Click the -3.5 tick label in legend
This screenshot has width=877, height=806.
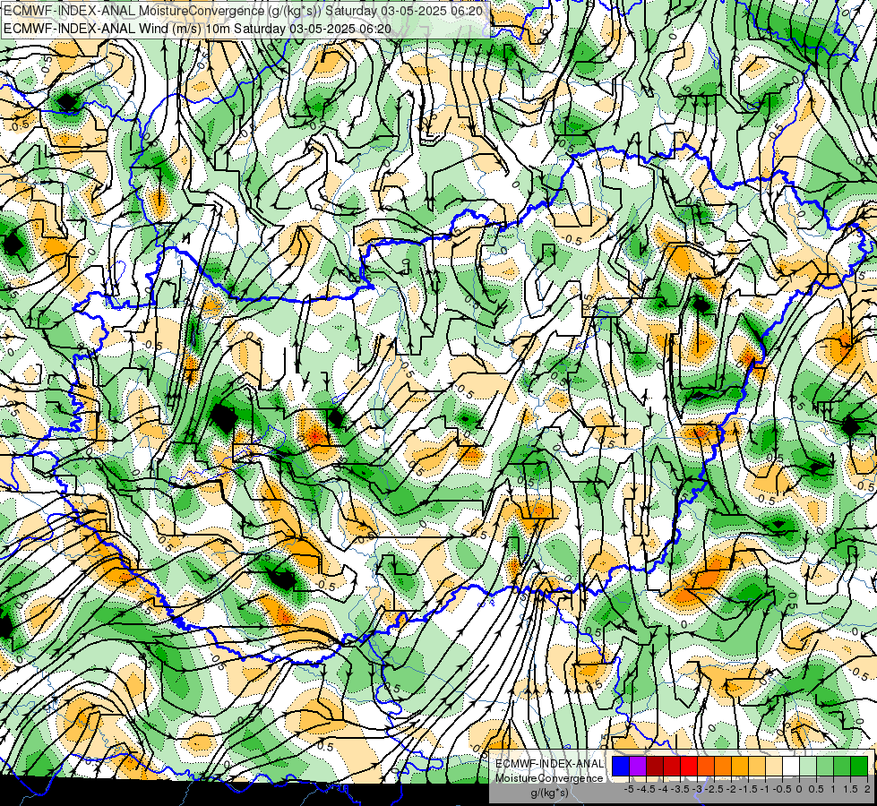point(680,789)
